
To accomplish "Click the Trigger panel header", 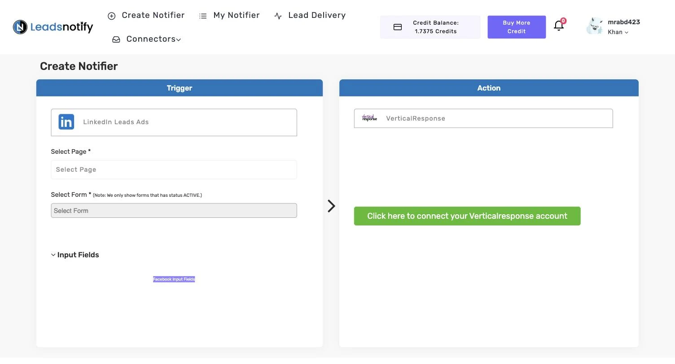I will [180, 88].
